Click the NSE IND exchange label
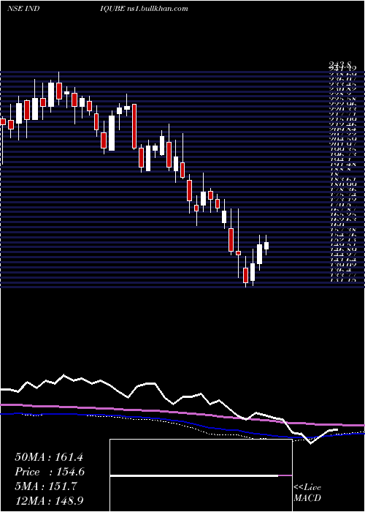 coord(23,9)
